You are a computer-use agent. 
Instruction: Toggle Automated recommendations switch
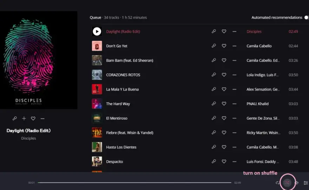point(306,18)
